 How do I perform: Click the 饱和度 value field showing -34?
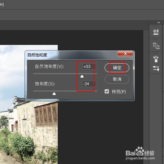tap(89, 84)
